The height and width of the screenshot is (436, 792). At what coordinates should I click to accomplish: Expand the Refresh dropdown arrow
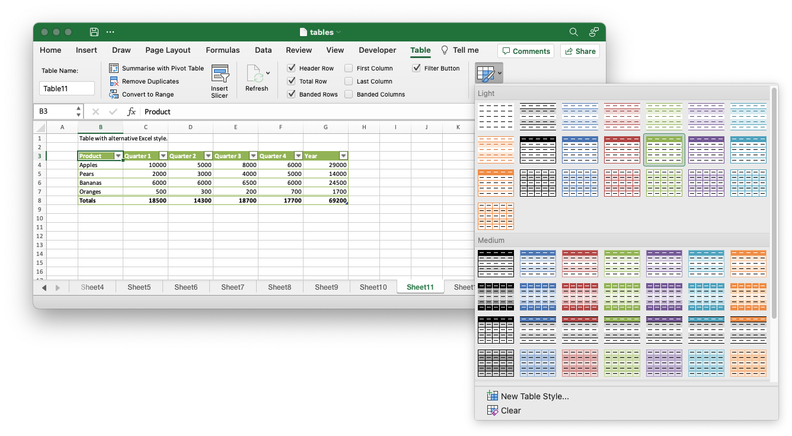[268, 73]
